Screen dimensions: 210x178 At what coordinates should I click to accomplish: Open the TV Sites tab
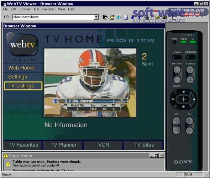144,145
